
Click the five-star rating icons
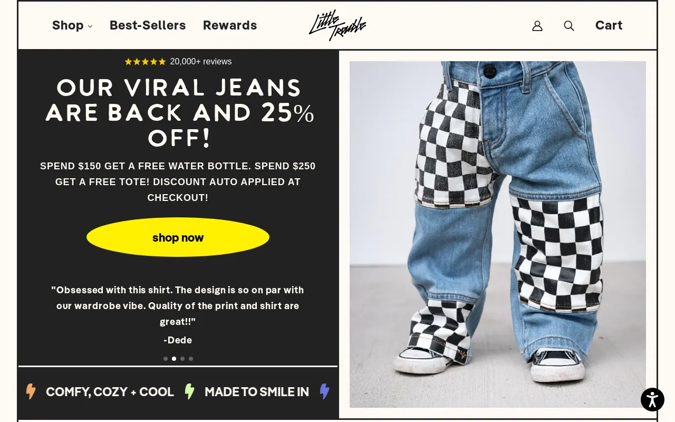pos(145,62)
